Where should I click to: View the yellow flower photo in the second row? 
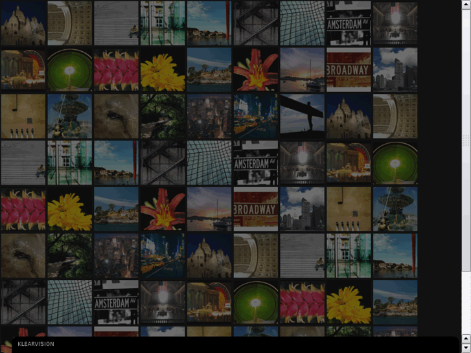point(163,70)
